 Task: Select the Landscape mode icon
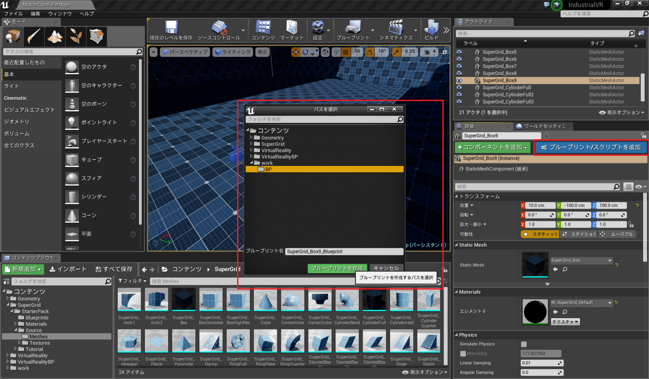coord(54,37)
